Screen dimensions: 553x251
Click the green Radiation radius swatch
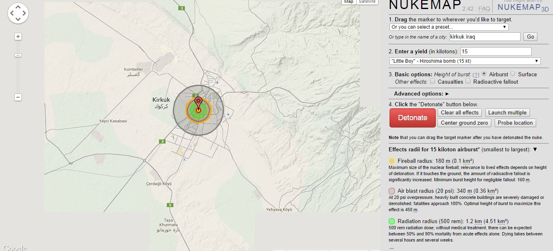[x=392, y=221]
